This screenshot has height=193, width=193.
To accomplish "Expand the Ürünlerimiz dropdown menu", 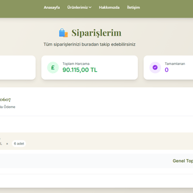I will [79, 7].
